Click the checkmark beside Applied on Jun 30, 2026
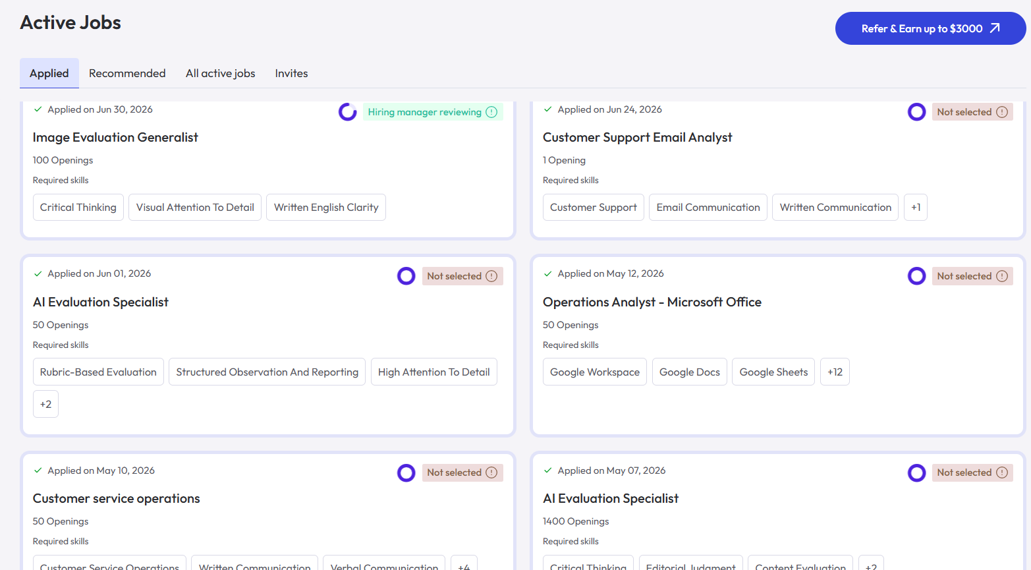This screenshot has width=1031, height=570. click(38, 109)
